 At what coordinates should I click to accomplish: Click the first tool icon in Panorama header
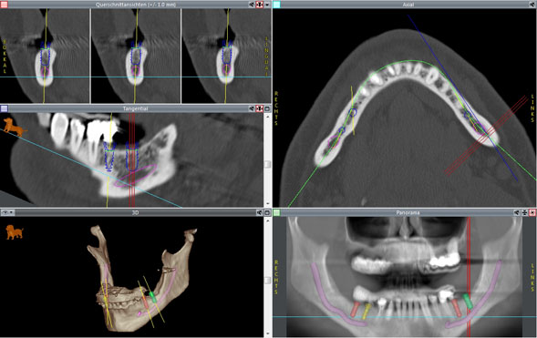coord(517,212)
